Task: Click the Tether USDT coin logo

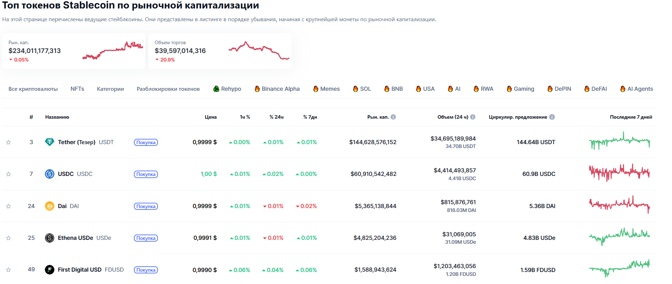Action: coord(49,142)
